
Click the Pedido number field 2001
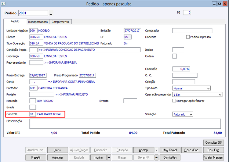pyautogui.click(x=33, y=13)
